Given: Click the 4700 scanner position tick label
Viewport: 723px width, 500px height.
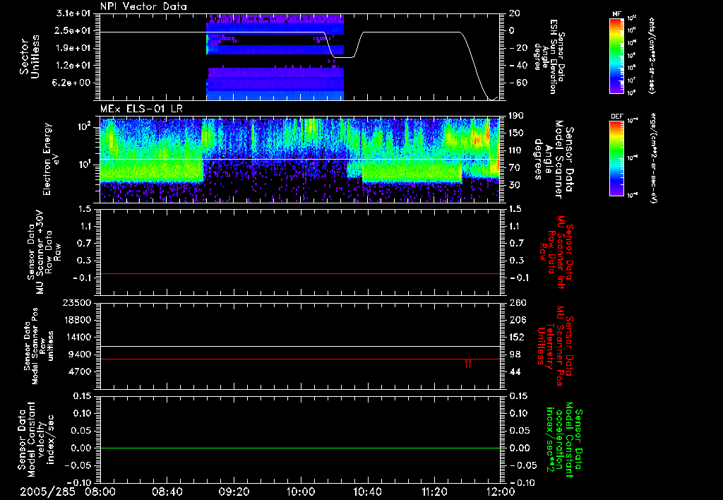Looking at the screenshot, I should coord(79,371).
